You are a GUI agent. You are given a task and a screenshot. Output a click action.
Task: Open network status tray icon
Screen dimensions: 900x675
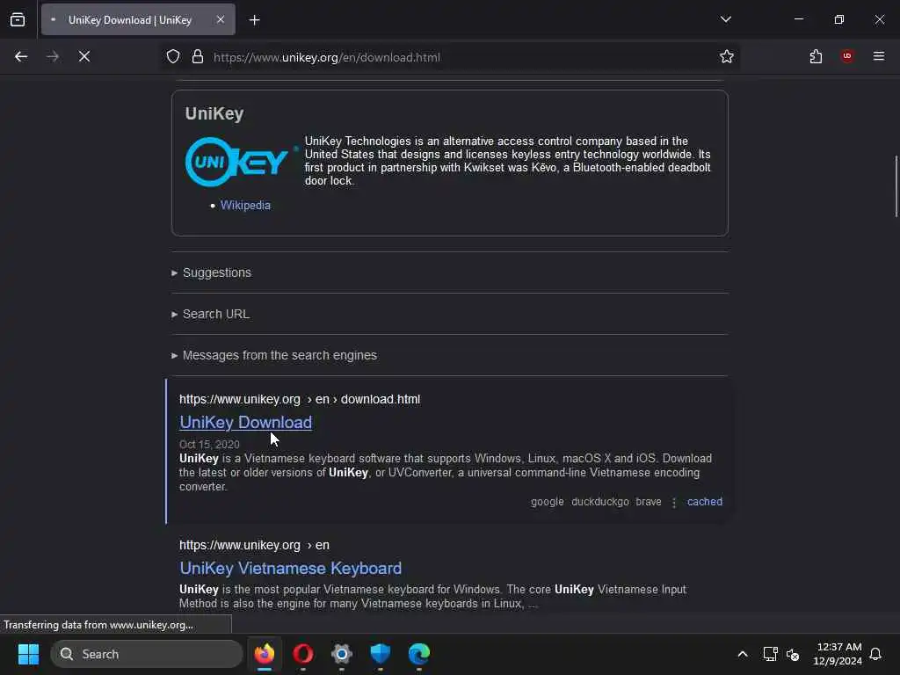pos(770,654)
